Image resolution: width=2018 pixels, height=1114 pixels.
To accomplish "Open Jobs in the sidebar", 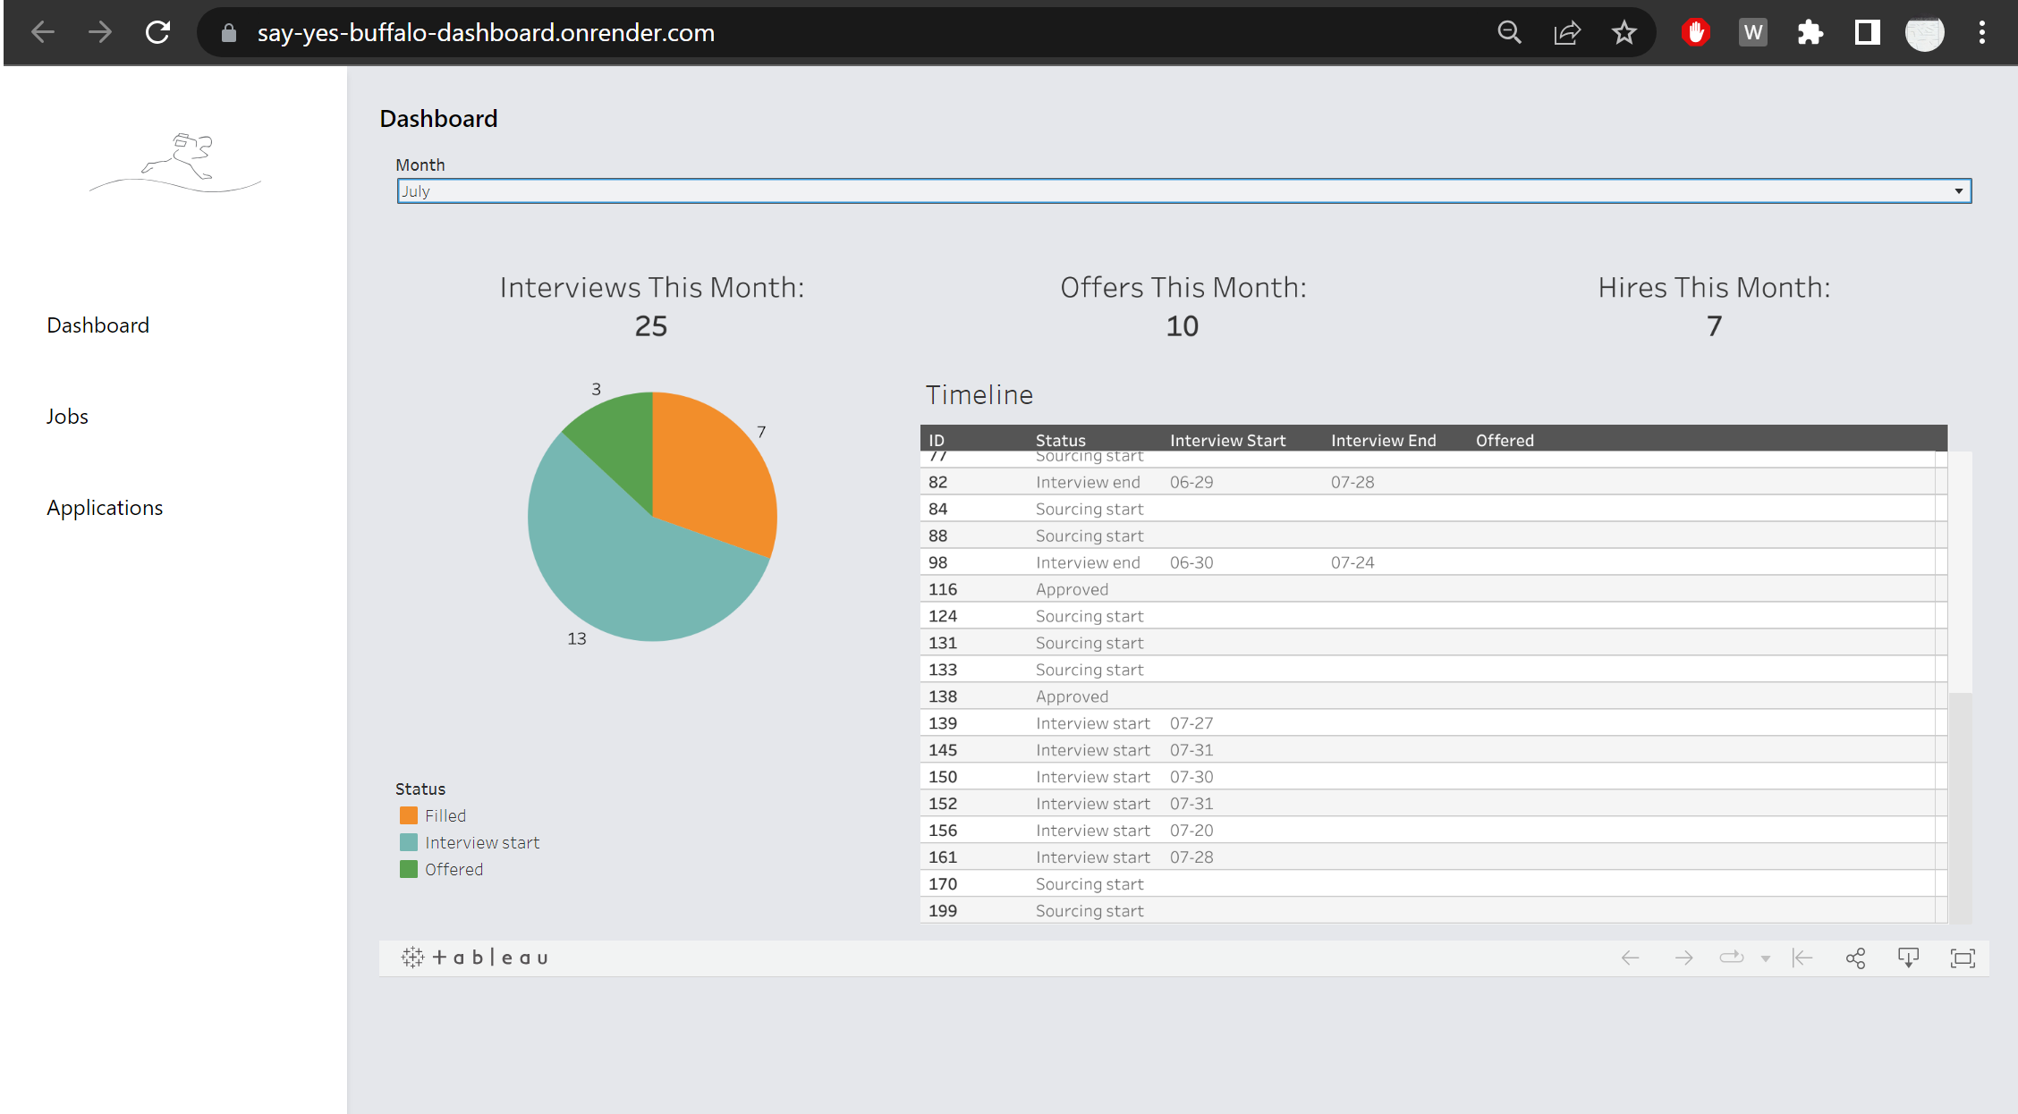I will coord(67,417).
